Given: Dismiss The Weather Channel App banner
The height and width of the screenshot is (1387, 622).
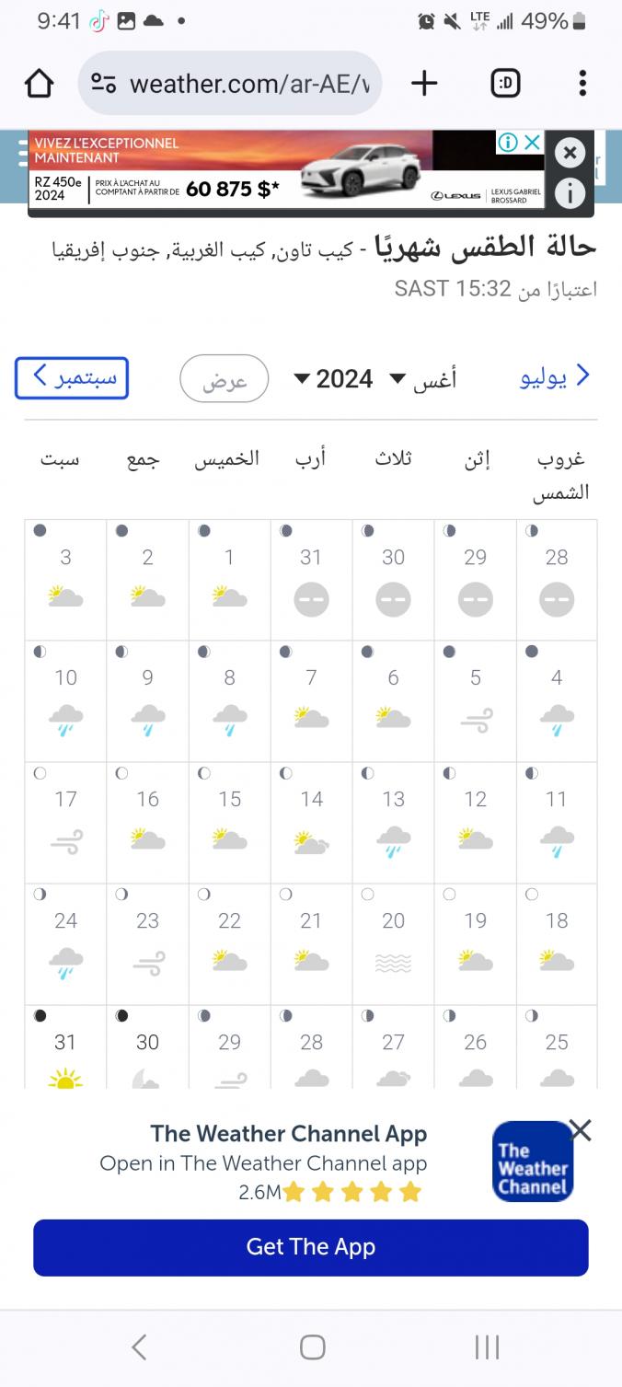Looking at the screenshot, I should pos(581,1130).
